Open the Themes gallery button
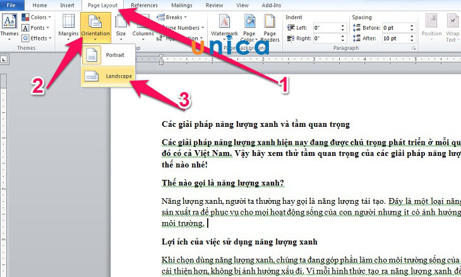The width and height of the screenshot is (461, 277). coord(9,27)
